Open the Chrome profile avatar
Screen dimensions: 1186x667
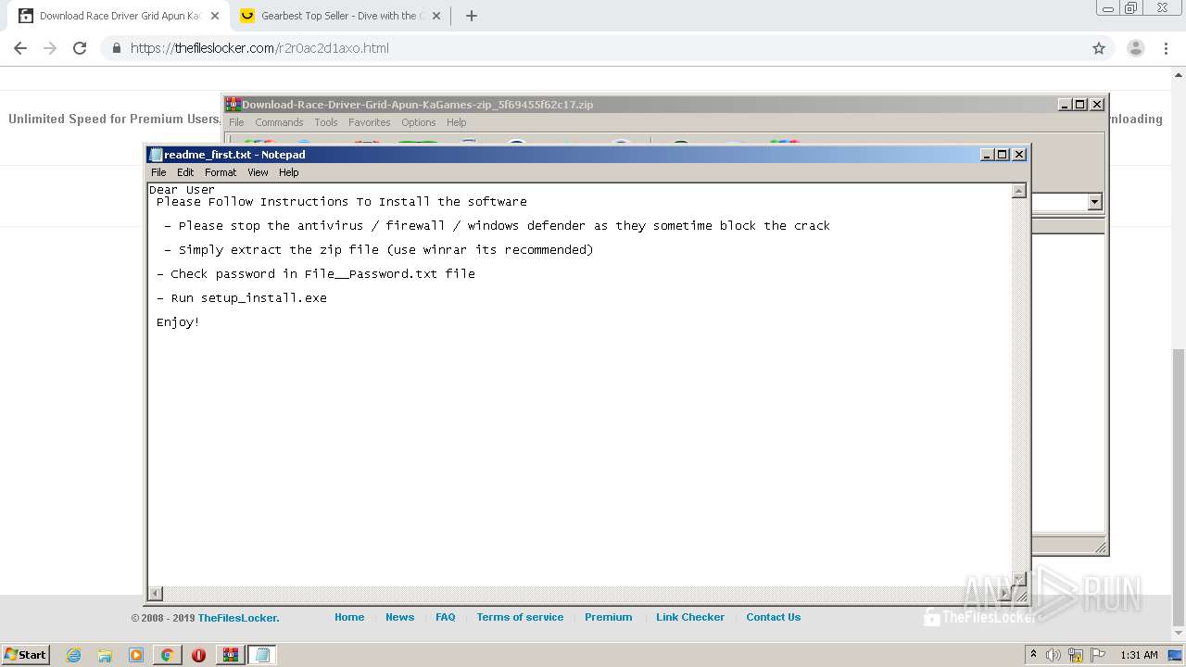pyautogui.click(x=1136, y=48)
